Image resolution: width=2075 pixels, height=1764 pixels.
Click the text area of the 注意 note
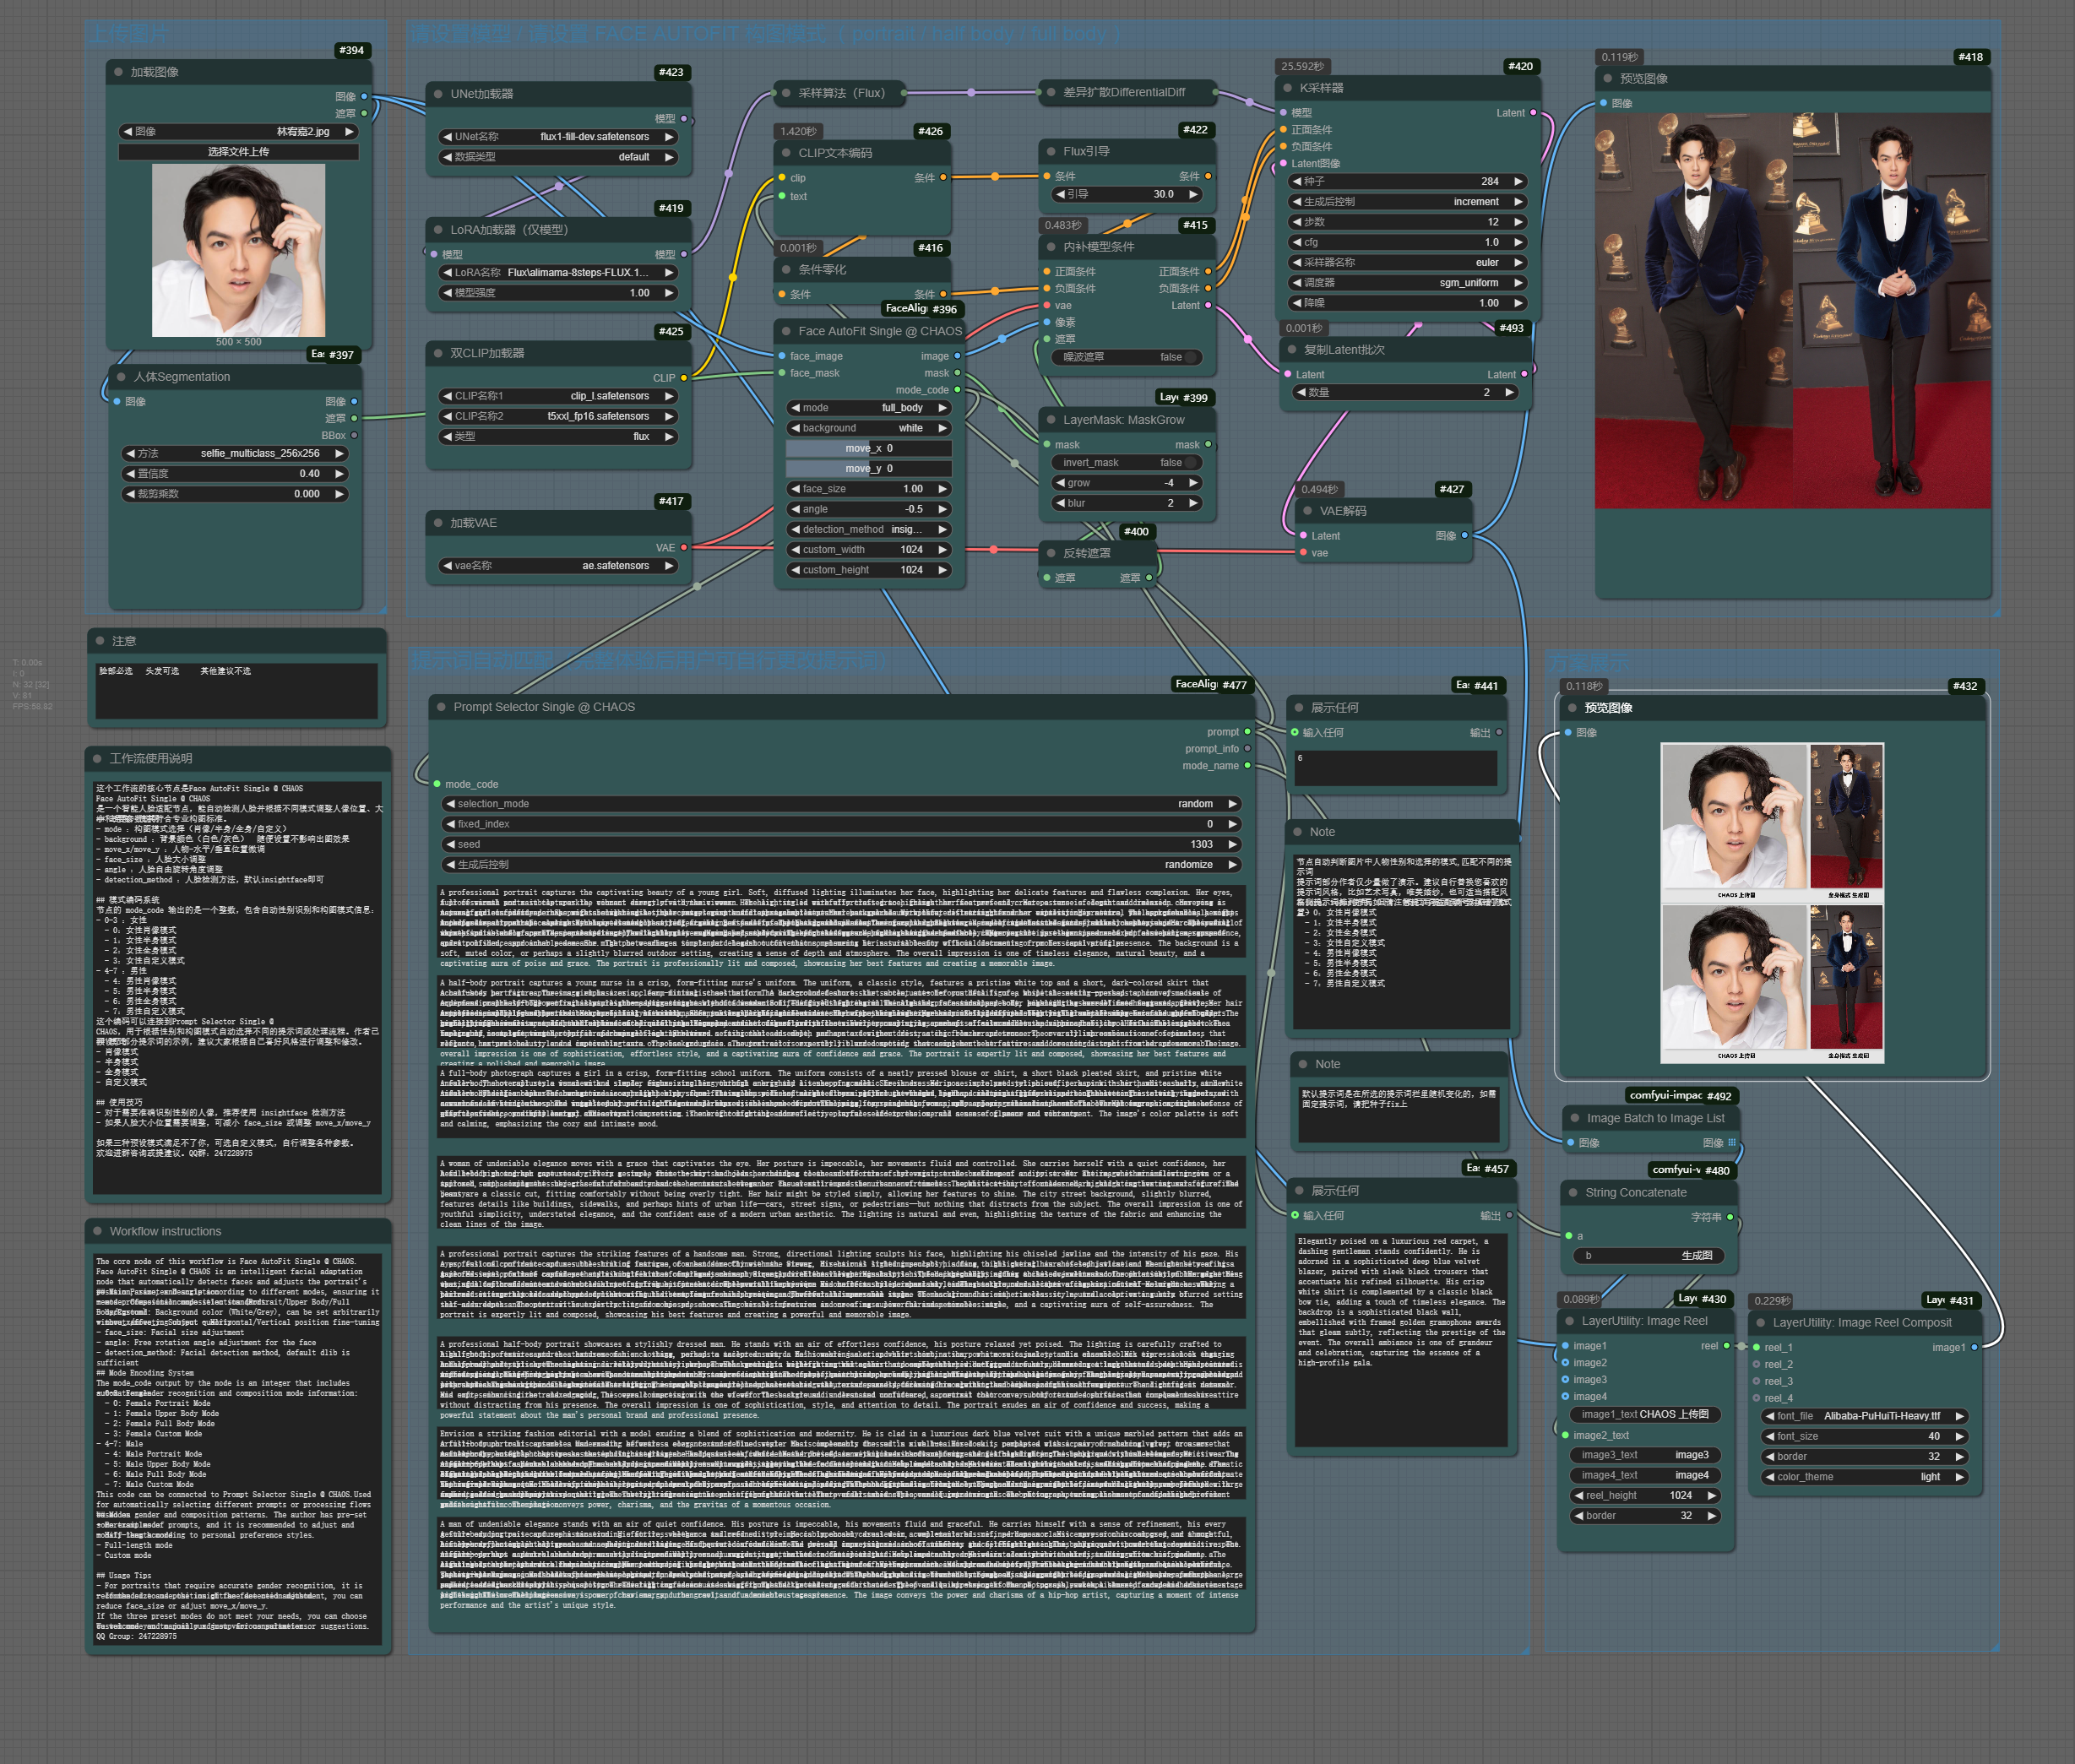click(x=237, y=690)
